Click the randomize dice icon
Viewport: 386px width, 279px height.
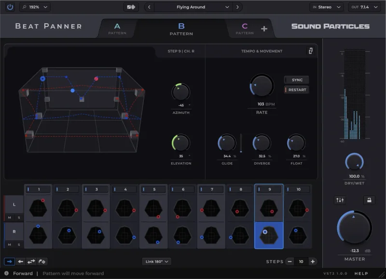pyautogui.click(x=131, y=7)
